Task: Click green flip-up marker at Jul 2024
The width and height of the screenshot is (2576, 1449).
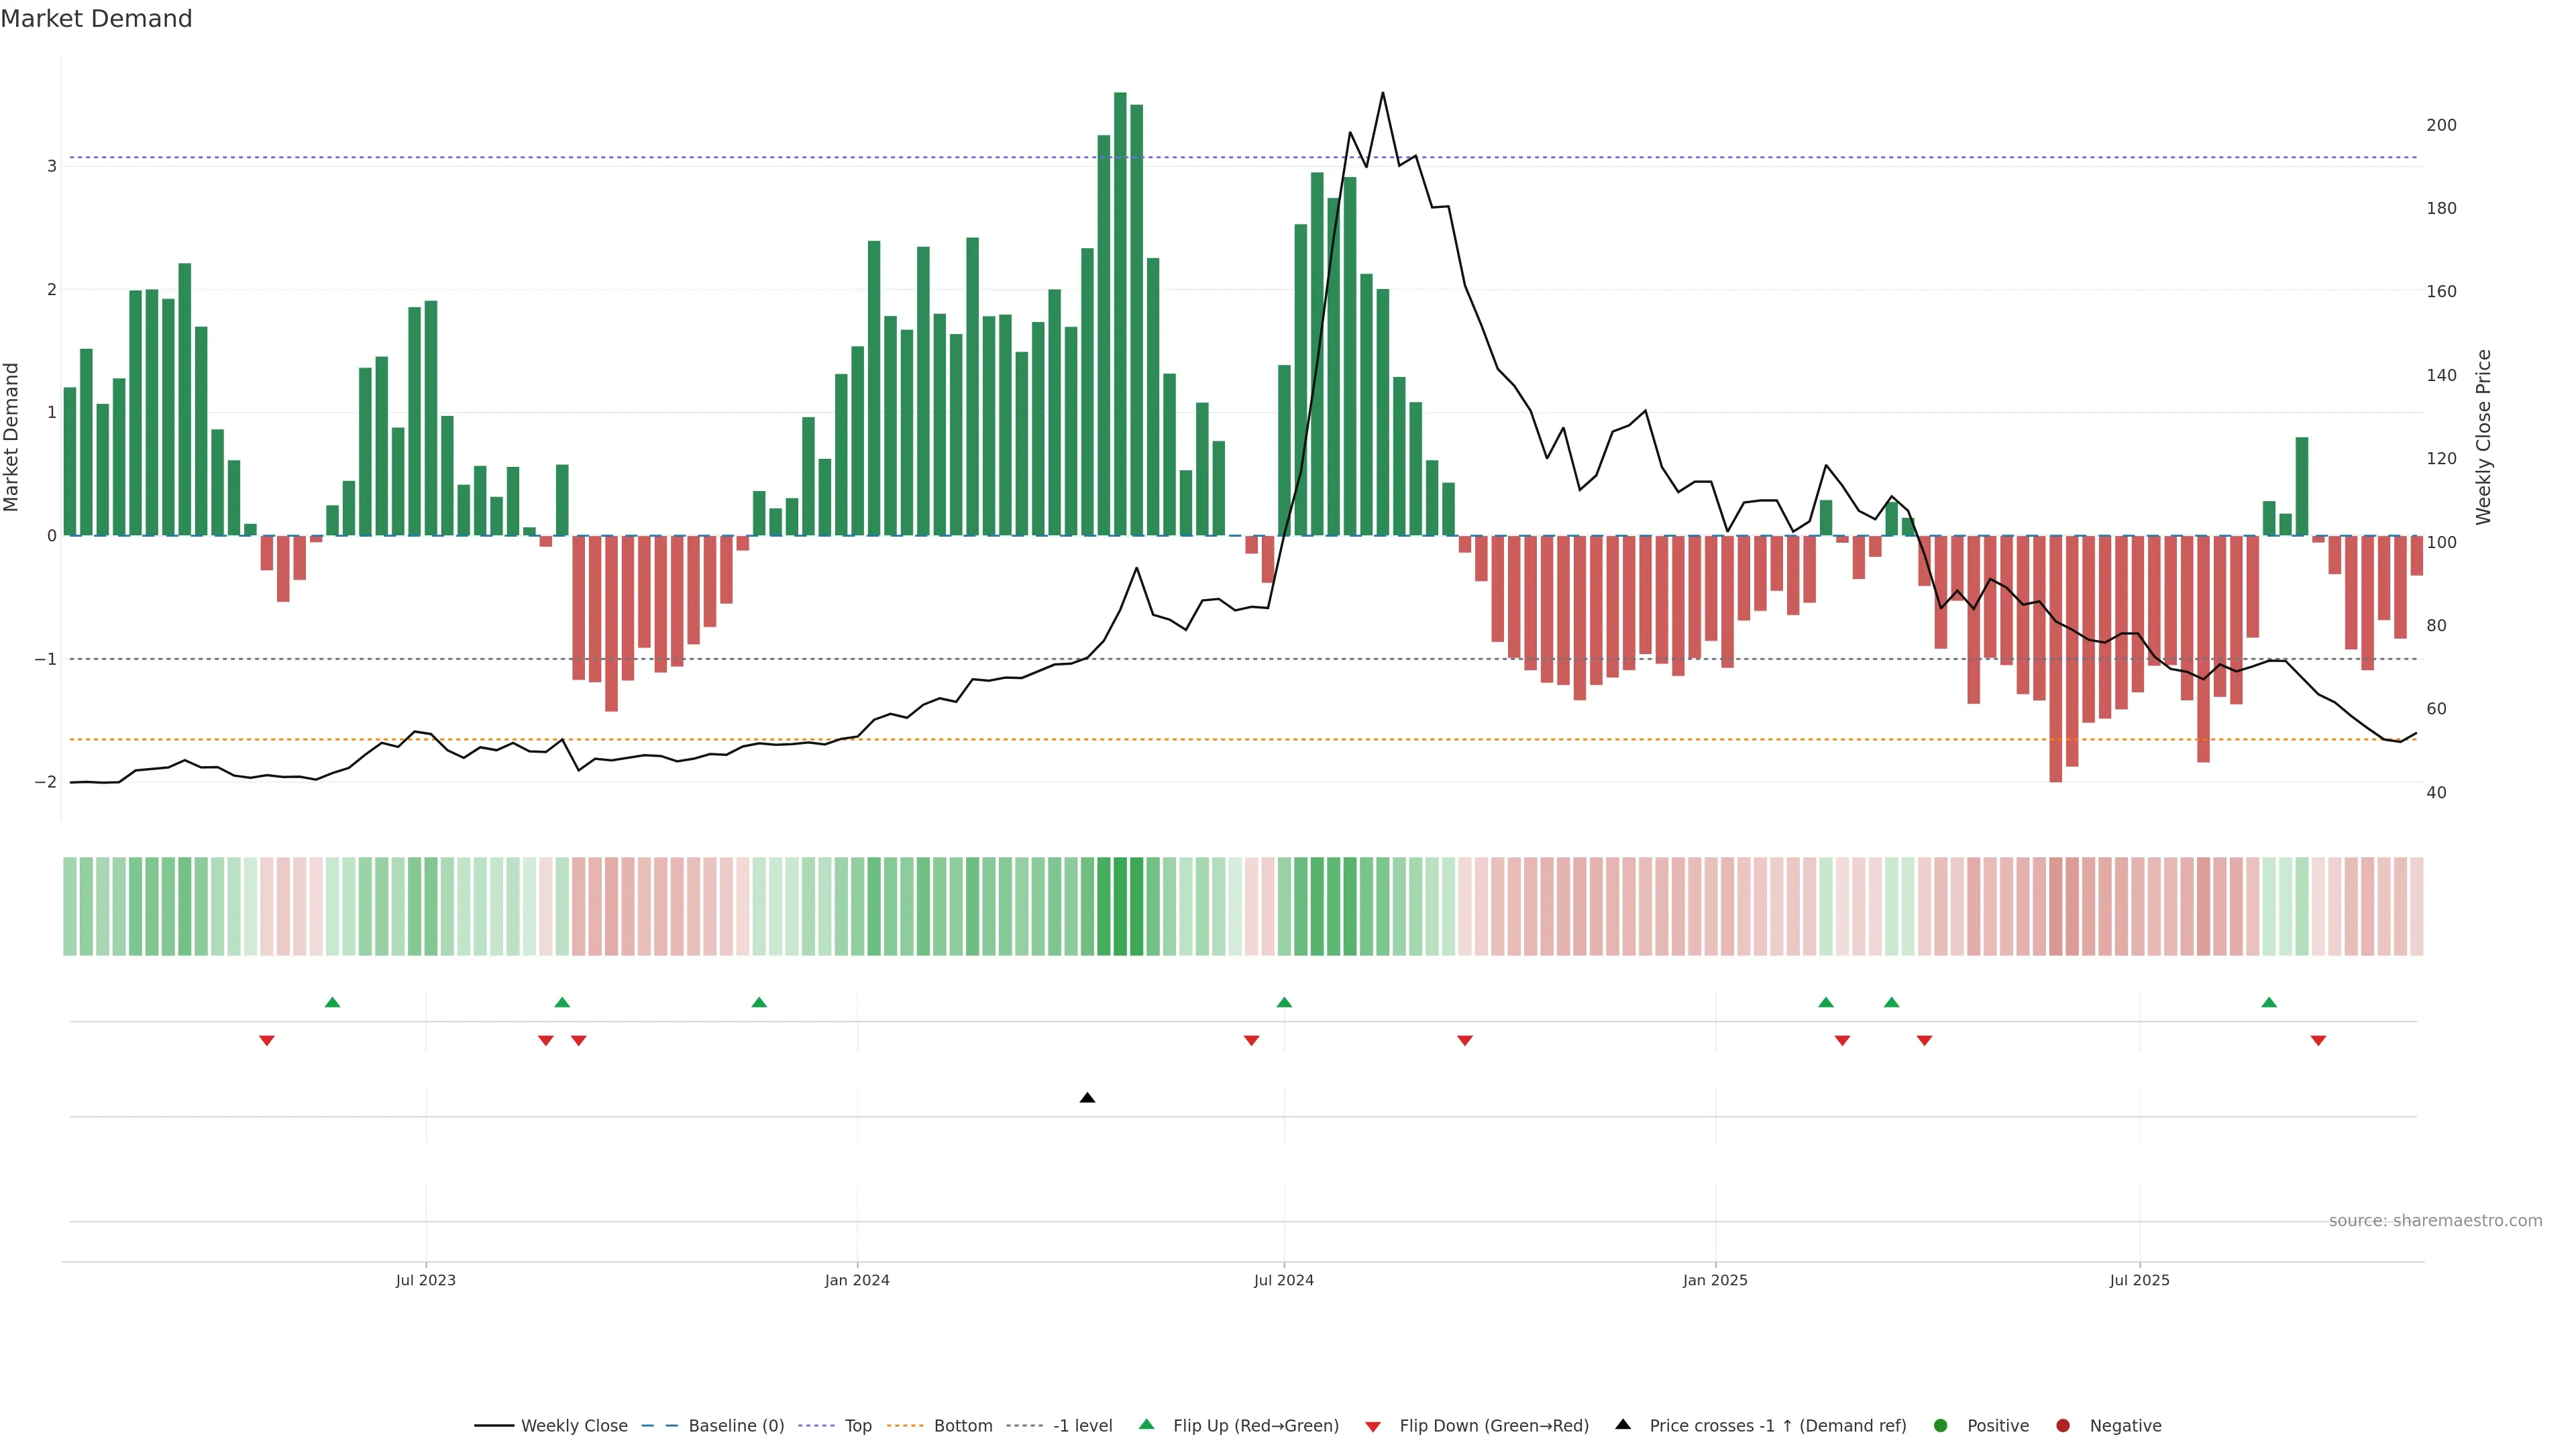Action: click(x=1284, y=1002)
